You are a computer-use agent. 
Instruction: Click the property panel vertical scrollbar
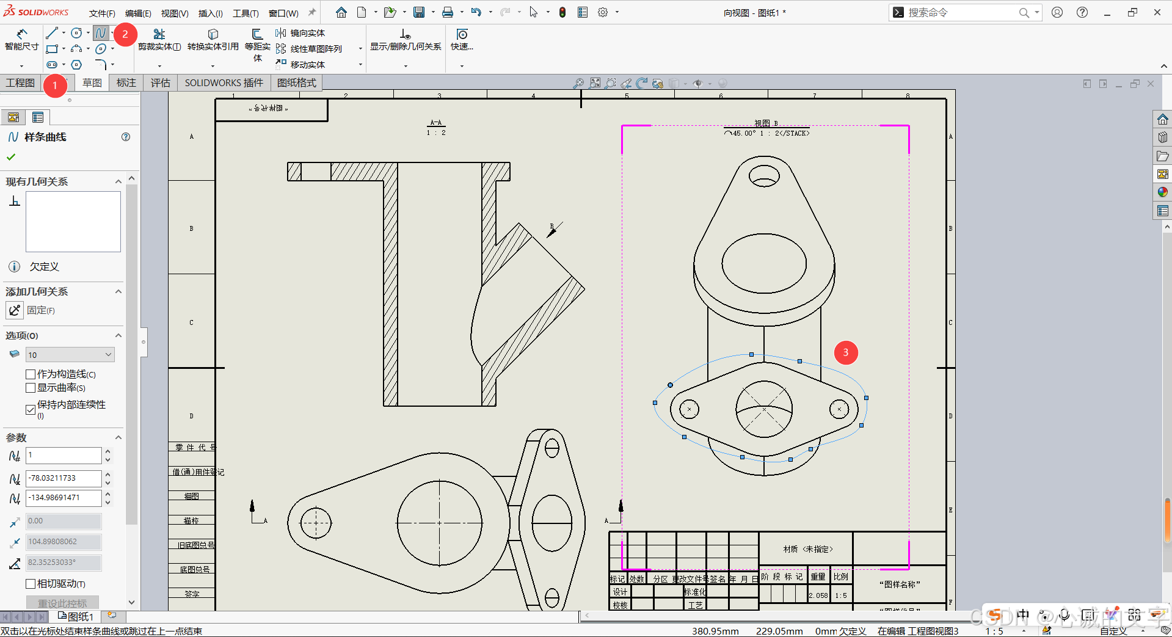(131, 354)
